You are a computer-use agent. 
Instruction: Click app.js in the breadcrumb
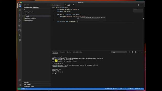(58, 8)
